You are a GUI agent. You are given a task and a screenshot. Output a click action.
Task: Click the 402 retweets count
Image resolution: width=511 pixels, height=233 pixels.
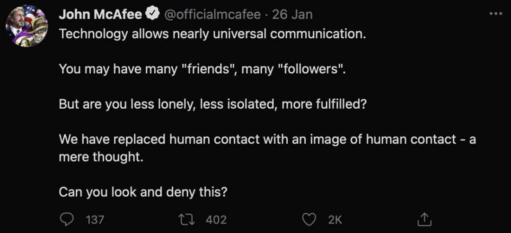216,220
